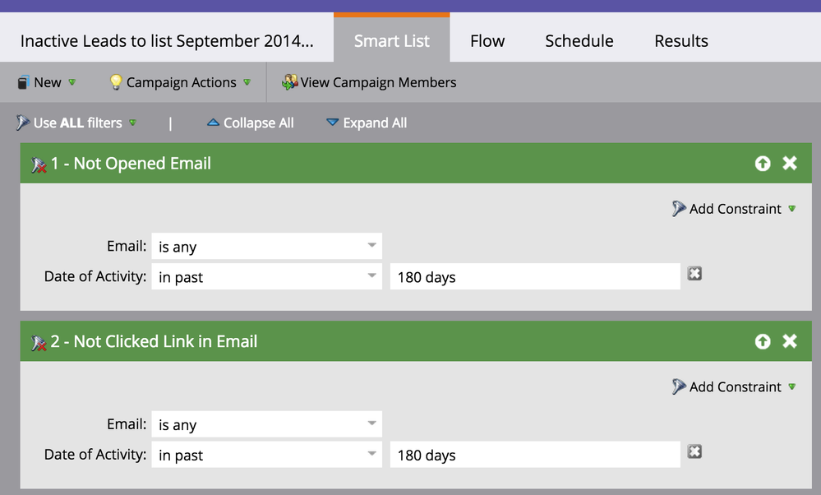Remove Date of Activity constraint in filter 2

(x=694, y=451)
